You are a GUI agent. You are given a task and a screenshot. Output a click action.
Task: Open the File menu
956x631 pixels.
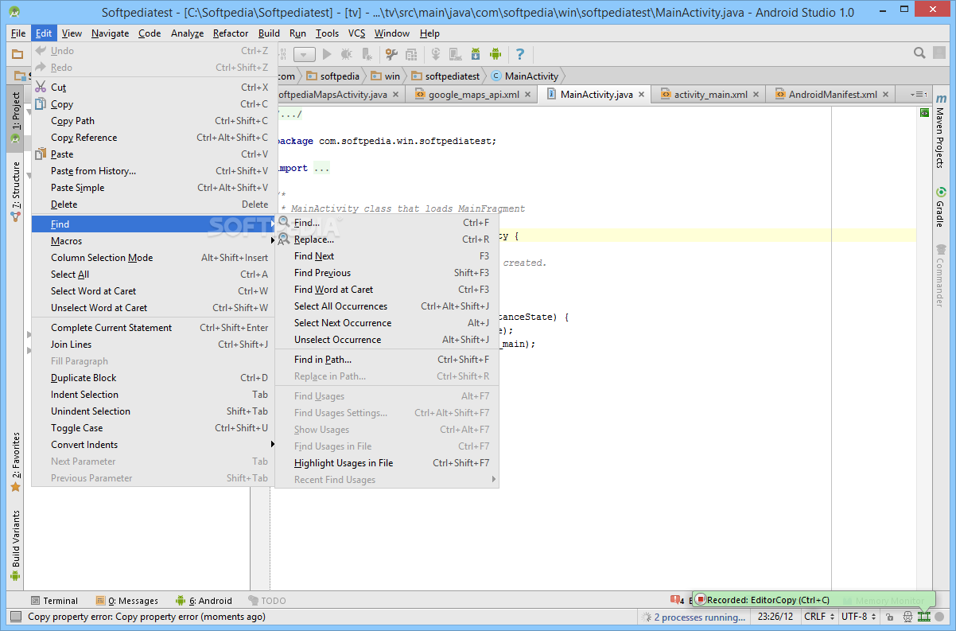tap(18, 33)
